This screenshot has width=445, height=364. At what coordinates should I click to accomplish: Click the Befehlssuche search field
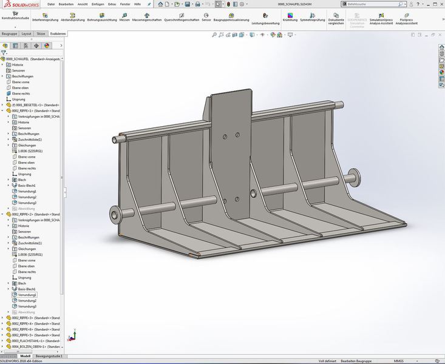373,4
